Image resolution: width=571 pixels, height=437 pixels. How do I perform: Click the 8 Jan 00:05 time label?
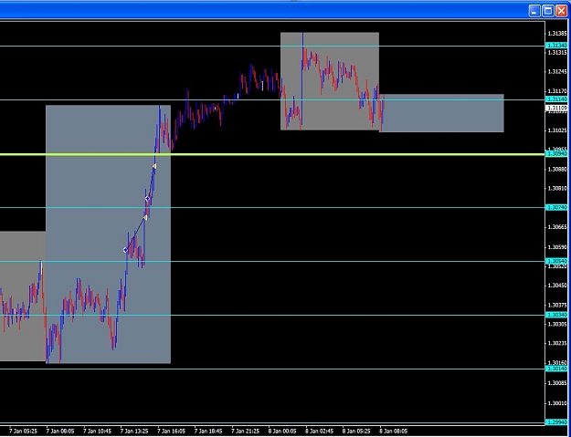click(x=282, y=432)
